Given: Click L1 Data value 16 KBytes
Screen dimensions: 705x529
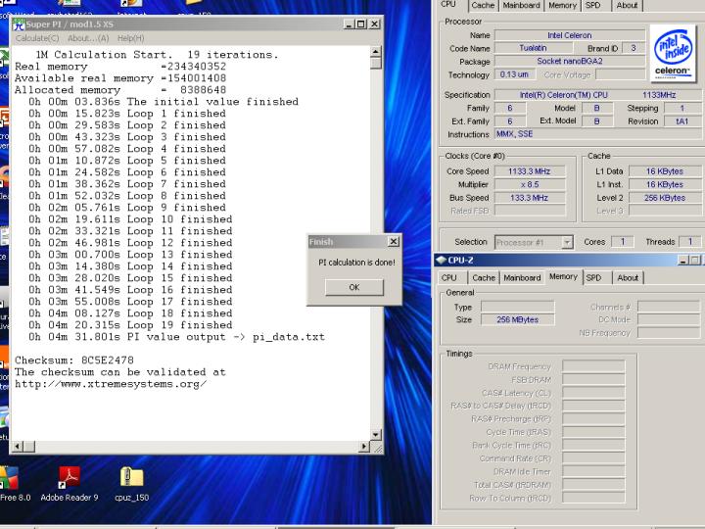Looking at the screenshot, I should (x=665, y=170).
